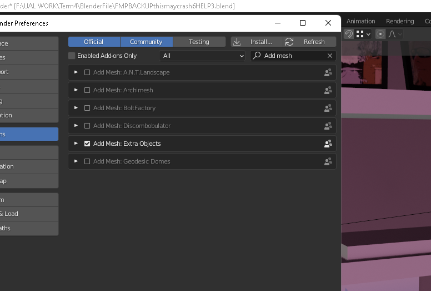The height and width of the screenshot is (291, 431).
Task: Open the Rendering workspace tab
Action: [x=400, y=21]
